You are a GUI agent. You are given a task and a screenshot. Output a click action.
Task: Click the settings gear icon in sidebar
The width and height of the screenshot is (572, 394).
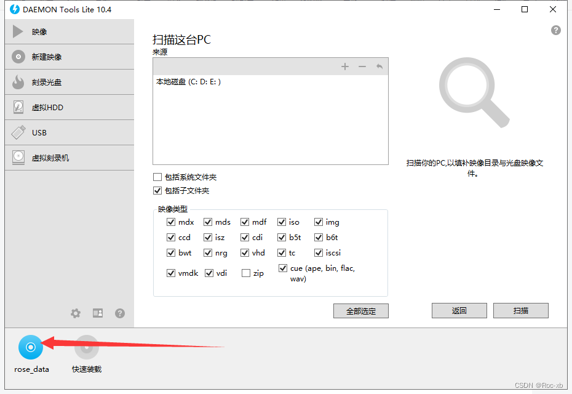click(76, 313)
